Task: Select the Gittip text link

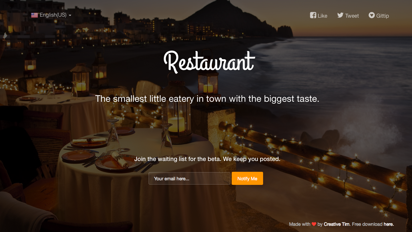Action: tap(382, 16)
